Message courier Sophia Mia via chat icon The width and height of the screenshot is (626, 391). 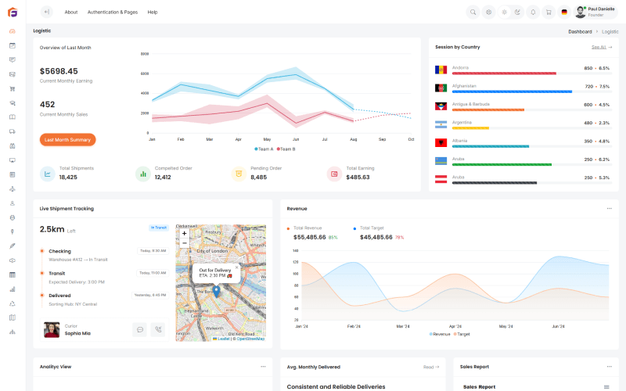[139, 330]
